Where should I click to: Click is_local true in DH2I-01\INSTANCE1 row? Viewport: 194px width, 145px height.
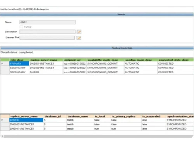[x=102, y=128]
